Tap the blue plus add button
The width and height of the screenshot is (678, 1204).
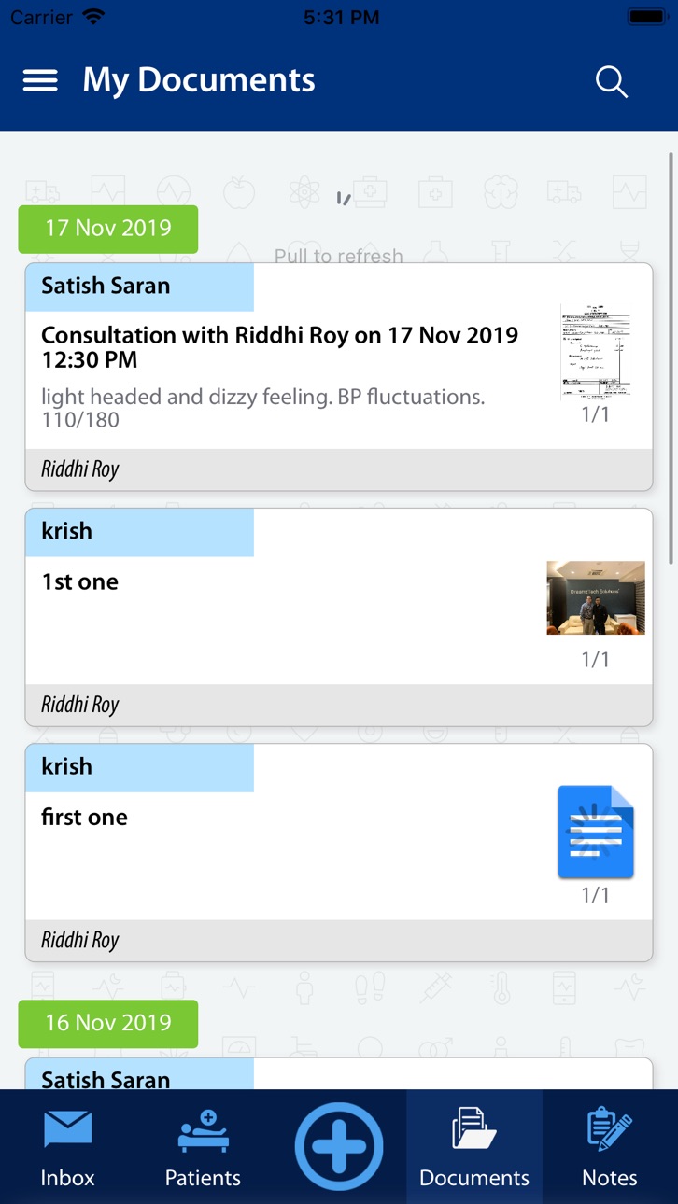pyautogui.click(x=339, y=1147)
